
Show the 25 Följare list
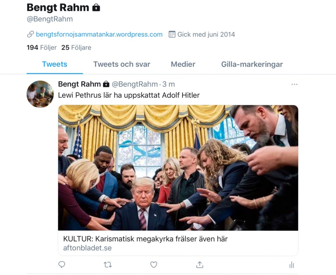click(x=76, y=48)
